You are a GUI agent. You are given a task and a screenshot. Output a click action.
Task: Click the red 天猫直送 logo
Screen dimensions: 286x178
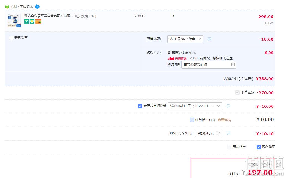coord(177,59)
